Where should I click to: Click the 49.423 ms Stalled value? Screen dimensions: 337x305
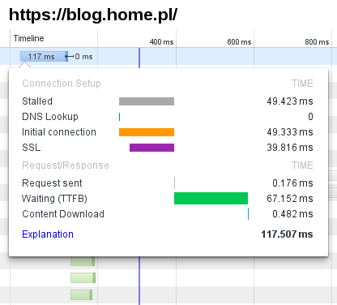(x=290, y=101)
